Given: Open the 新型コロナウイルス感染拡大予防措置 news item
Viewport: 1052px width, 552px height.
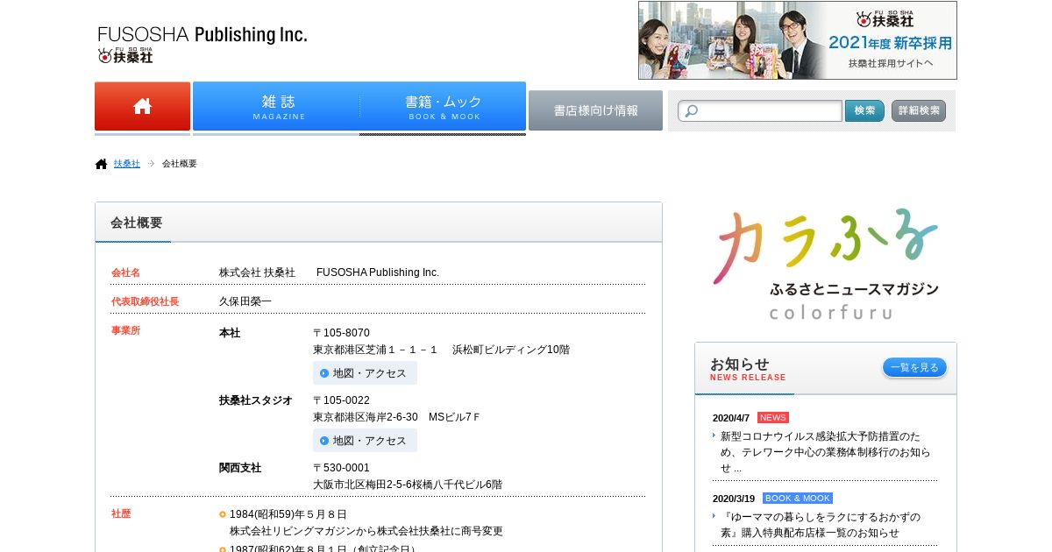Looking at the screenshot, I should 826,452.
